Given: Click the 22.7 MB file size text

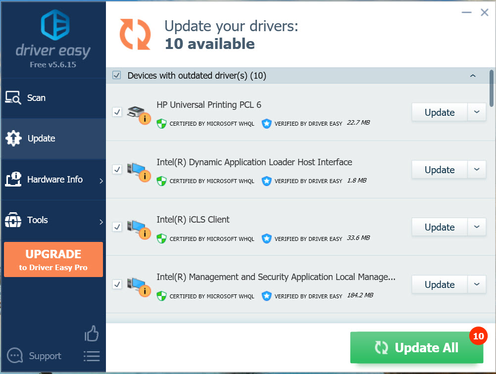Looking at the screenshot, I should click(358, 122).
